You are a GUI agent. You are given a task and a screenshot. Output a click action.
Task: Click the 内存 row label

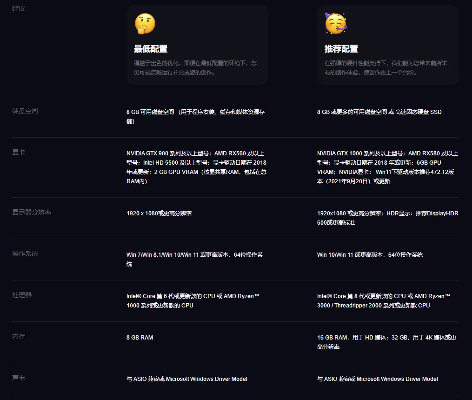(x=18, y=336)
